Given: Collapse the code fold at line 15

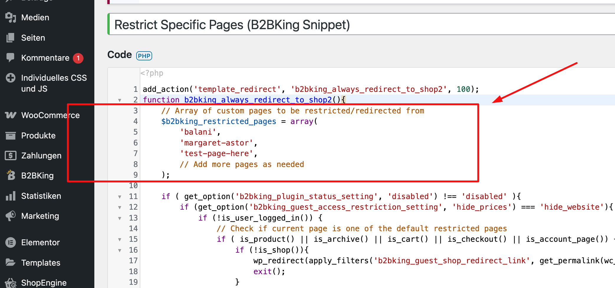Looking at the screenshot, I should (120, 239).
